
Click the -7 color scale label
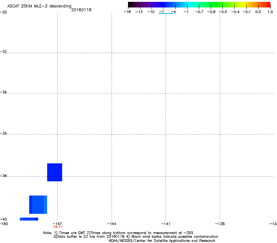162,12
